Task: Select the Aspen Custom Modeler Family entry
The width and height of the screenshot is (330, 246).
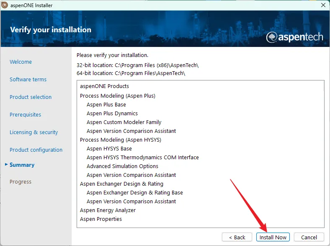Action: tap(124, 122)
